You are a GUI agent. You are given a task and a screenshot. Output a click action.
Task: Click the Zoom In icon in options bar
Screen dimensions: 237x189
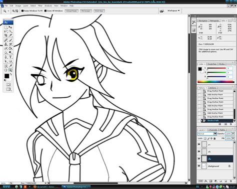coord(13,11)
